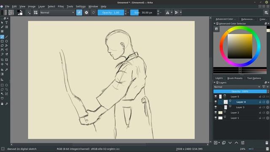Delete layer with trash icon
The width and height of the screenshot is (270, 152).
pyautogui.click(x=267, y=143)
